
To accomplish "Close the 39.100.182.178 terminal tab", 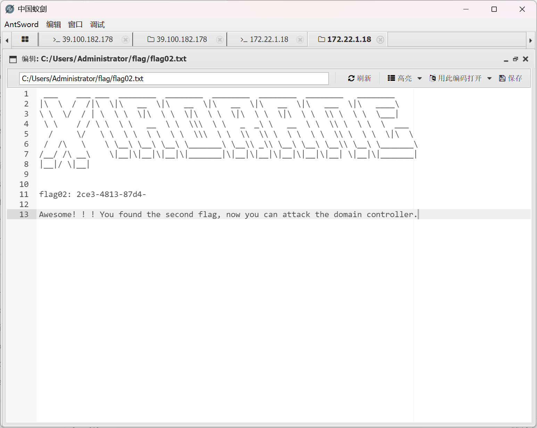I will (126, 40).
